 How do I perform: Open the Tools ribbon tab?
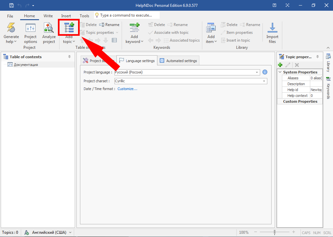[x=84, y=16]
